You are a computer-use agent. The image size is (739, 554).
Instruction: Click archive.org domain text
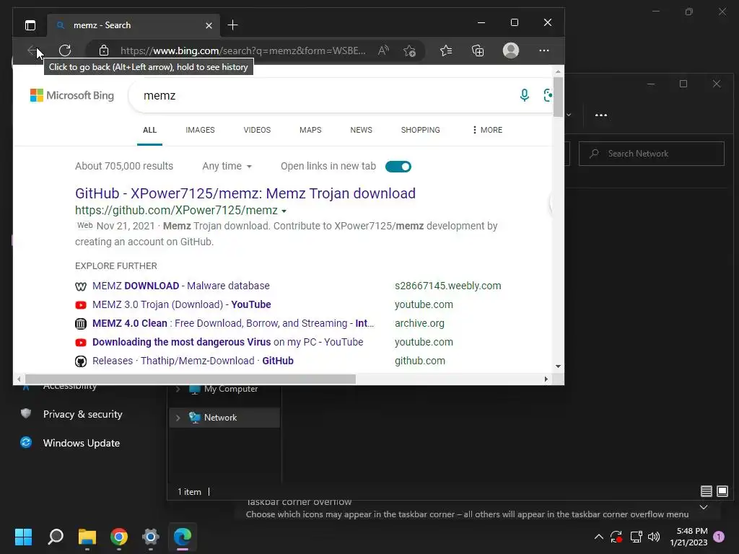[419, 324]
